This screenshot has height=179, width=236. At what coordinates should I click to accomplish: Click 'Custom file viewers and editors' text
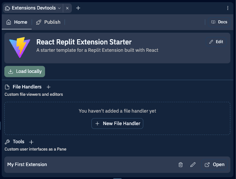pos(34,94)
